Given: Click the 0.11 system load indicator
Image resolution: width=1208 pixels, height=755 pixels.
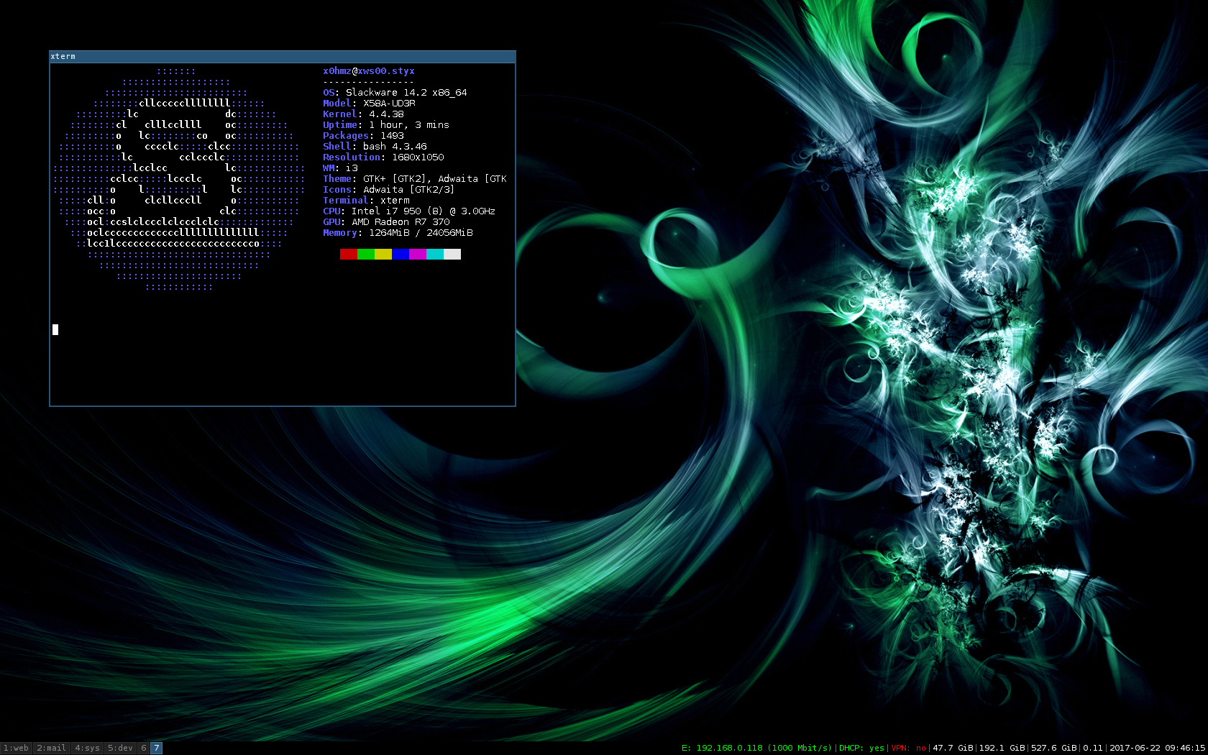Looking at the screenshot, I should [1092, 748].
